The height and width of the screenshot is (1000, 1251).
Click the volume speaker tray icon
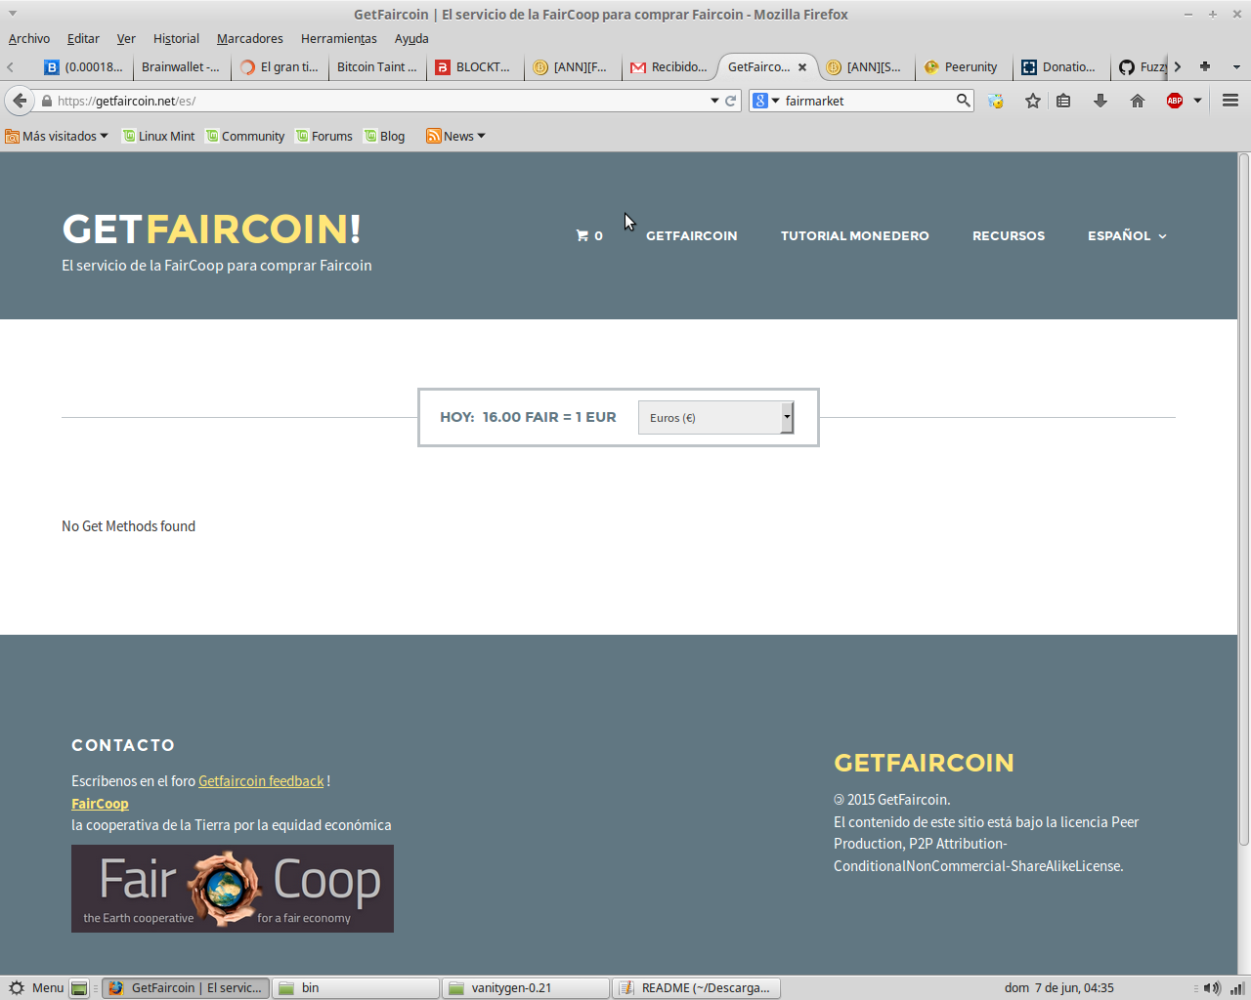pyautogui.click(x=1212, y=988)
